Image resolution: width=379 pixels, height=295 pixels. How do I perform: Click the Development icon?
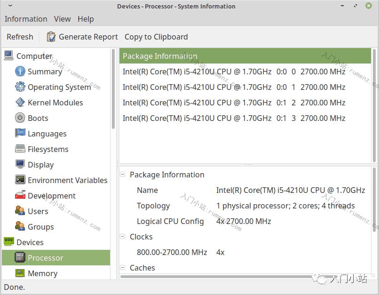20,195
